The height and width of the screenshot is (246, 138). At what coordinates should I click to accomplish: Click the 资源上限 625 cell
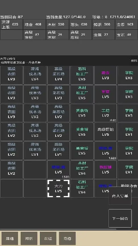pos(11,24)
